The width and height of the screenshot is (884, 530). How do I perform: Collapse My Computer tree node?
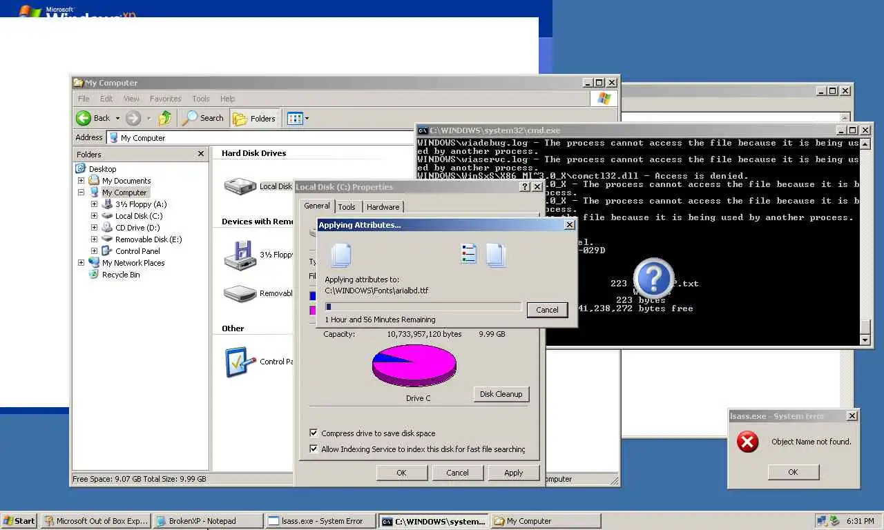pos(81,193)
